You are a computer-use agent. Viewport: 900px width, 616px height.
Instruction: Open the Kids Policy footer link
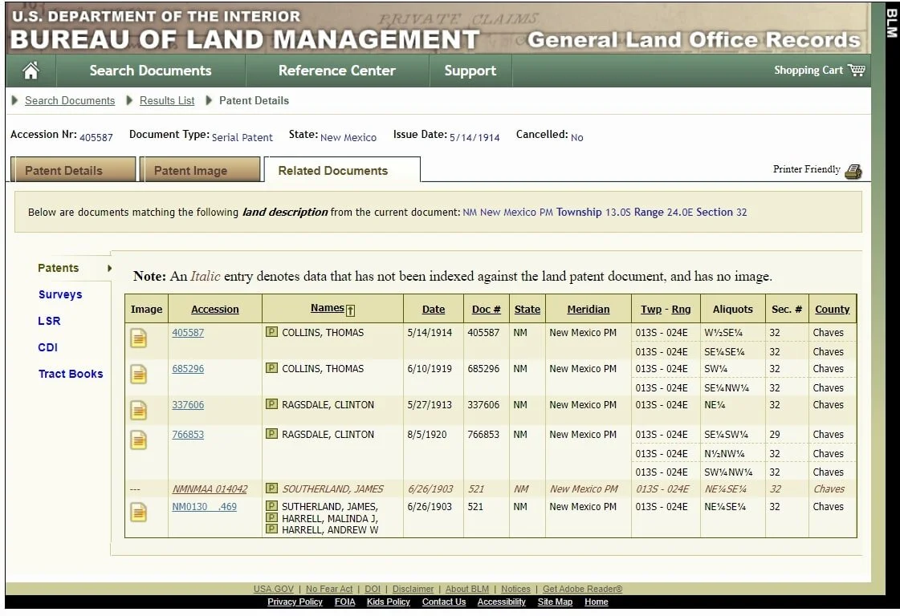388,602
